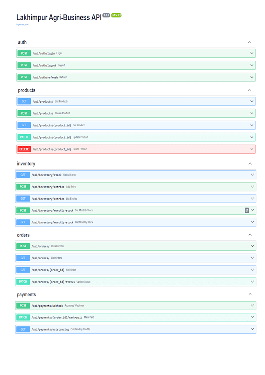Open the payments tag heading
Image resolution: width=265 pixels, height=375 pixels.
(26, 295)
